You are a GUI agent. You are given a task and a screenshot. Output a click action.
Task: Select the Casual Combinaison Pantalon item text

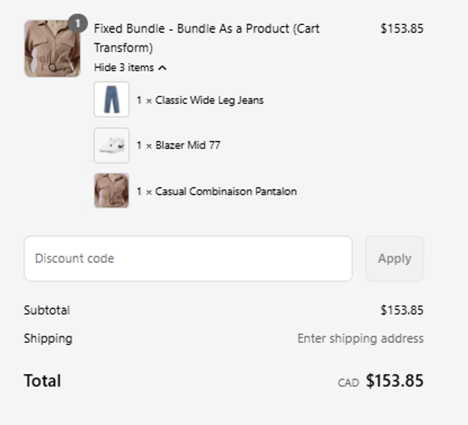point(226,192)
